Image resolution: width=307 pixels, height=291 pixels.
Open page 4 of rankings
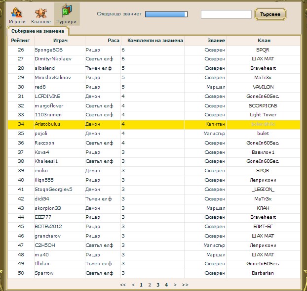pos(166,285)
